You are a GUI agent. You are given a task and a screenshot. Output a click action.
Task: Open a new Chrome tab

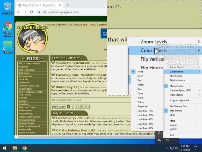[68, 5]
